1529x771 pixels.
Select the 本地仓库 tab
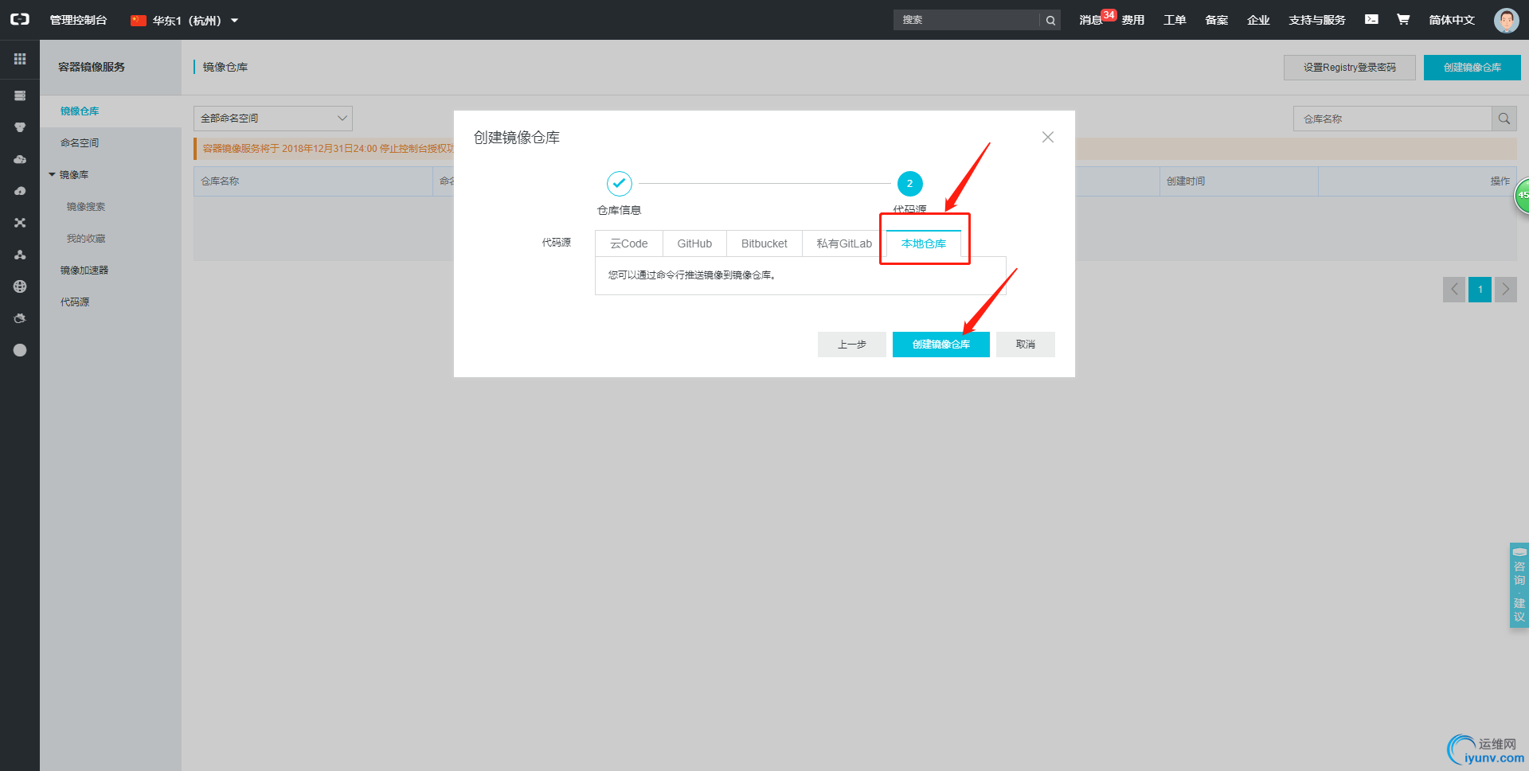click(x=924, y=243)
